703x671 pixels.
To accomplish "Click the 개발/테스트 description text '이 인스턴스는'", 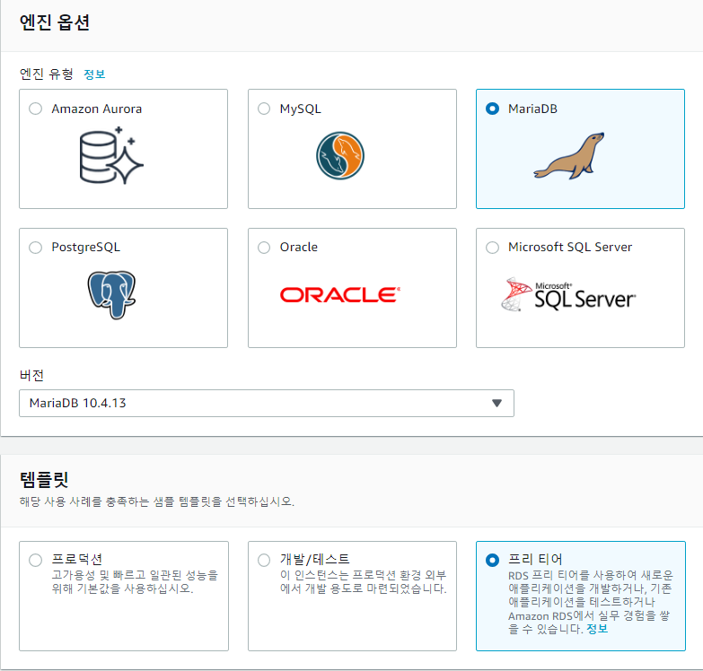I will (x=363, y=581).
